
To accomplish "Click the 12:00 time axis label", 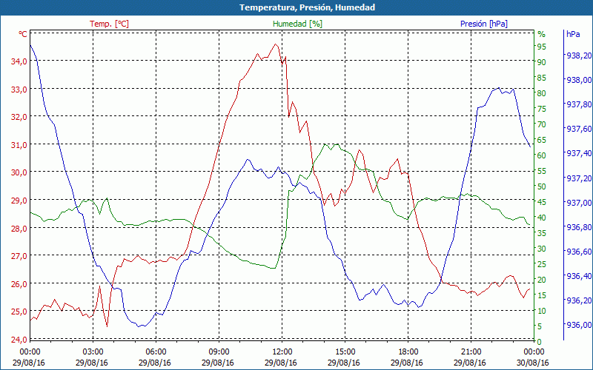I will (282, 352).
